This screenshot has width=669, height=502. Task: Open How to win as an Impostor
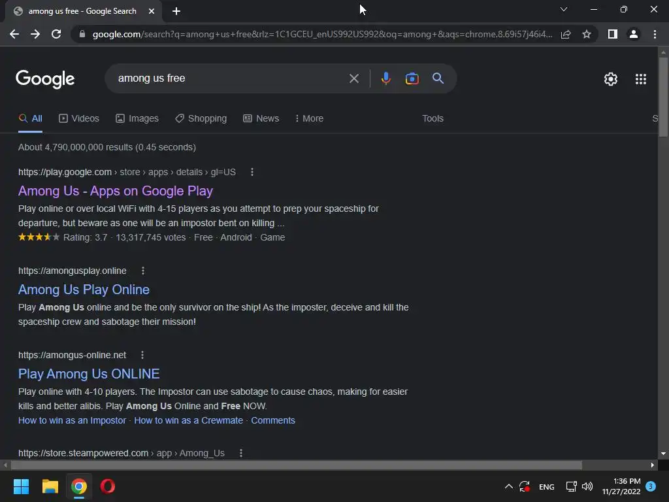[72, 420]
